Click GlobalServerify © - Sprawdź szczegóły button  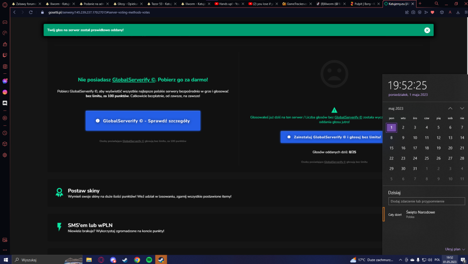point(143,121)
